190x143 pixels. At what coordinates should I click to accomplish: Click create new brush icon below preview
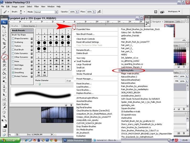pos(66,105)
